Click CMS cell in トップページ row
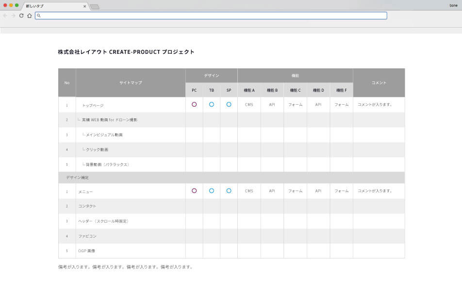 [249, 104]
